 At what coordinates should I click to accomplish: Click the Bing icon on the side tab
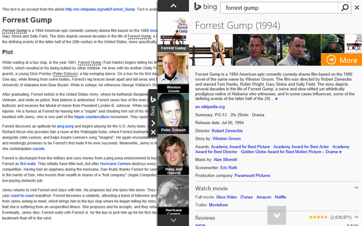153,99
